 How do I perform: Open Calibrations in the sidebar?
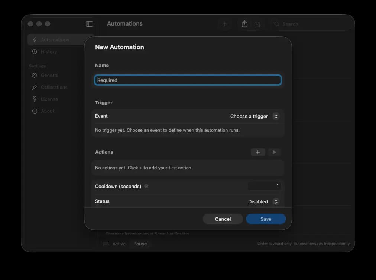61,87
